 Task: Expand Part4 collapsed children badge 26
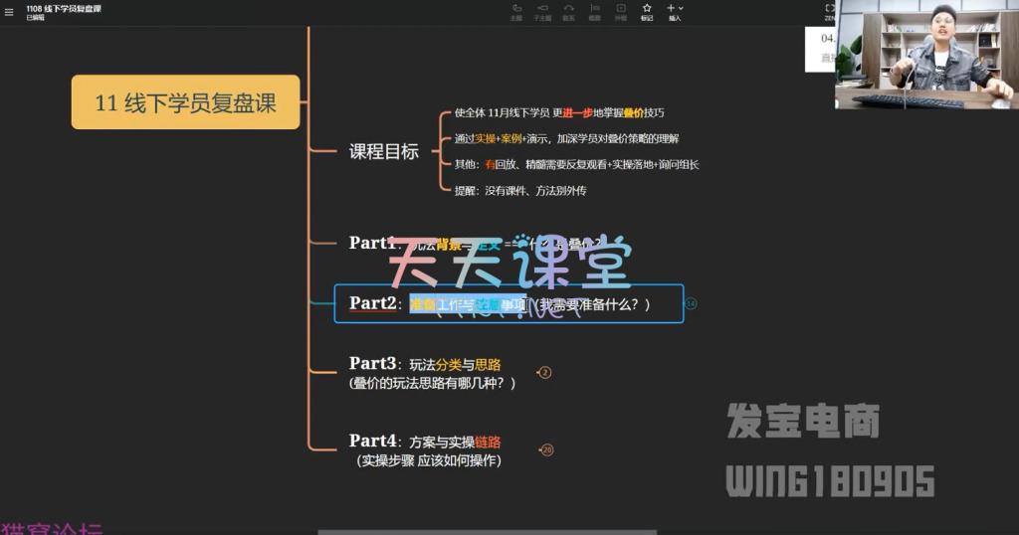[546, 449]
